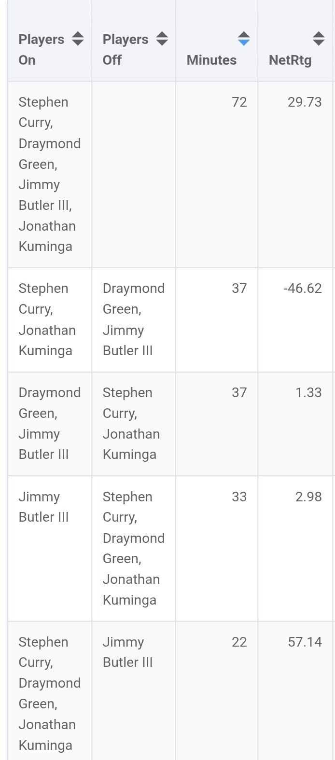
Task: Click the 72 minutes cell
Action: click(x=239, y=102)
